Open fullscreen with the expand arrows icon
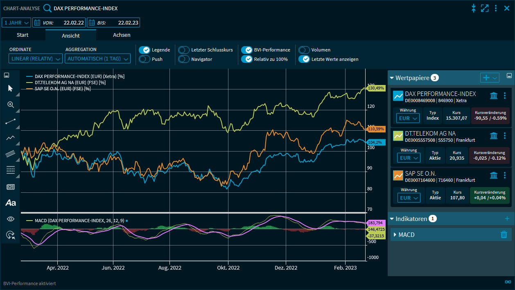 485,8
